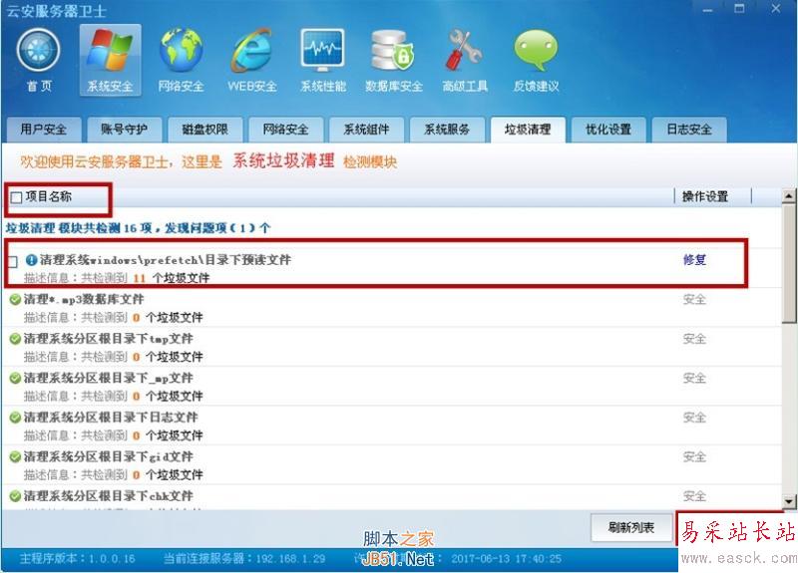Screen dimensions: 798x573
Task: Click the blue info icon beside prefetch item
Action: 32,260
